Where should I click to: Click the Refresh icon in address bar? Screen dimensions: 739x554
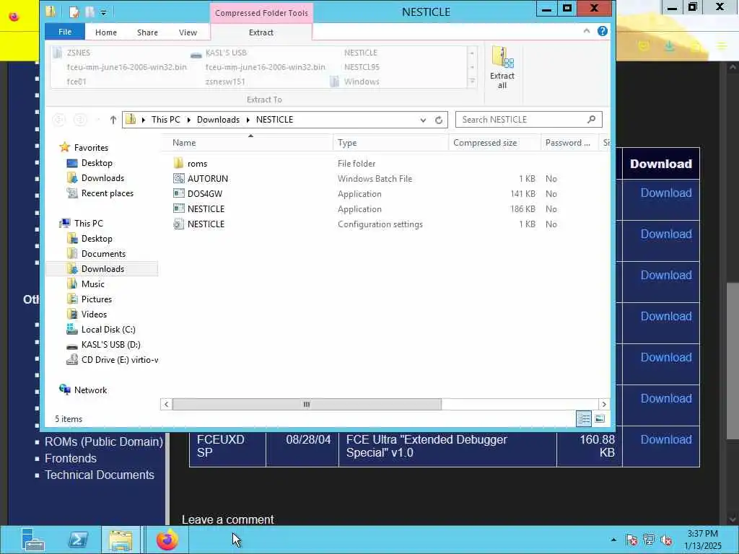pyautogui.click(x=439, y=120)
